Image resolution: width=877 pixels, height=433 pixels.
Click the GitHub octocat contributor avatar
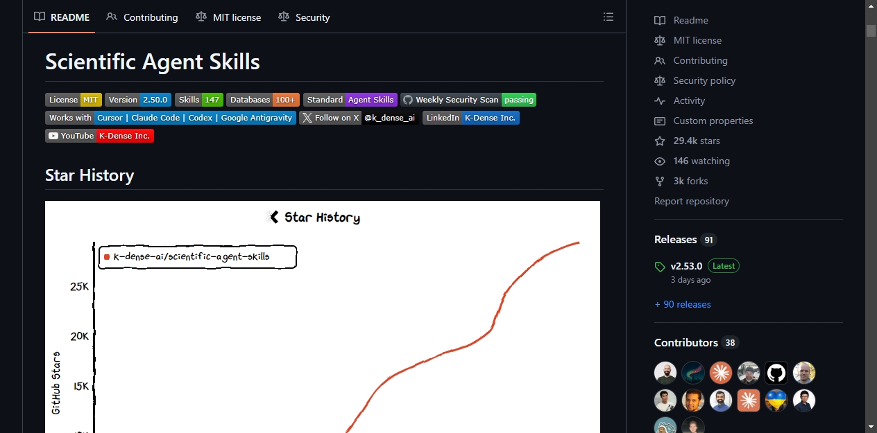tap(776, 373)
